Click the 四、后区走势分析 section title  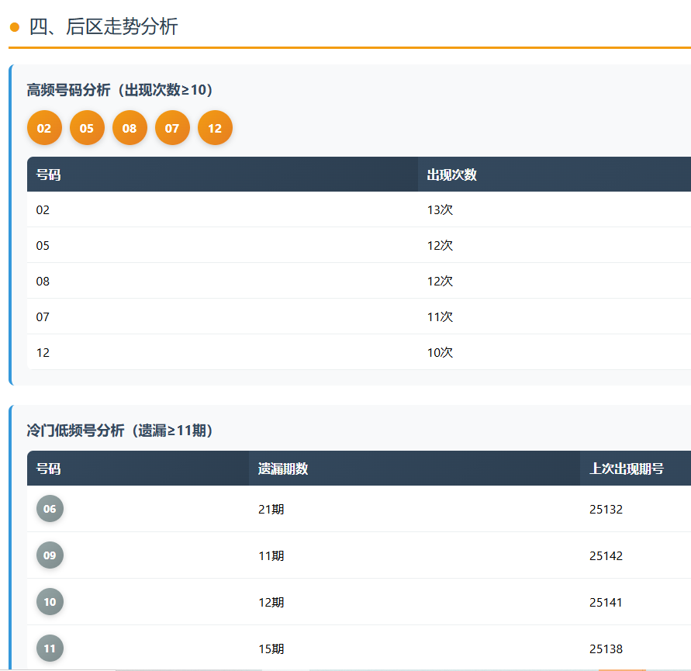coord(103,27)
